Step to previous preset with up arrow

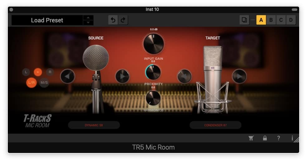click(88, 18)
